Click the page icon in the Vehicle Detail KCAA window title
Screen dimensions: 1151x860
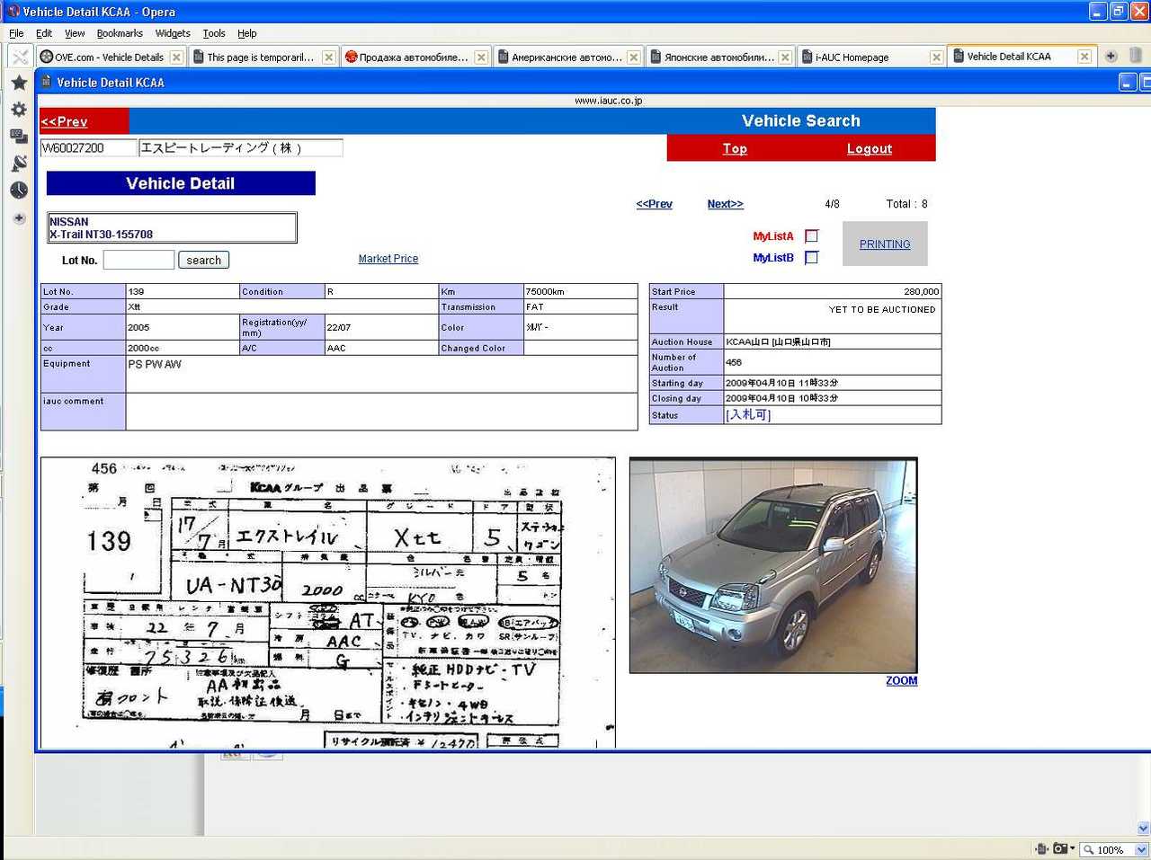47,82
